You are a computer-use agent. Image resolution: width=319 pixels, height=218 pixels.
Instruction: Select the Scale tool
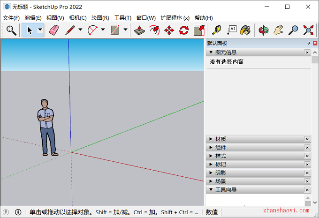[199, 30]
